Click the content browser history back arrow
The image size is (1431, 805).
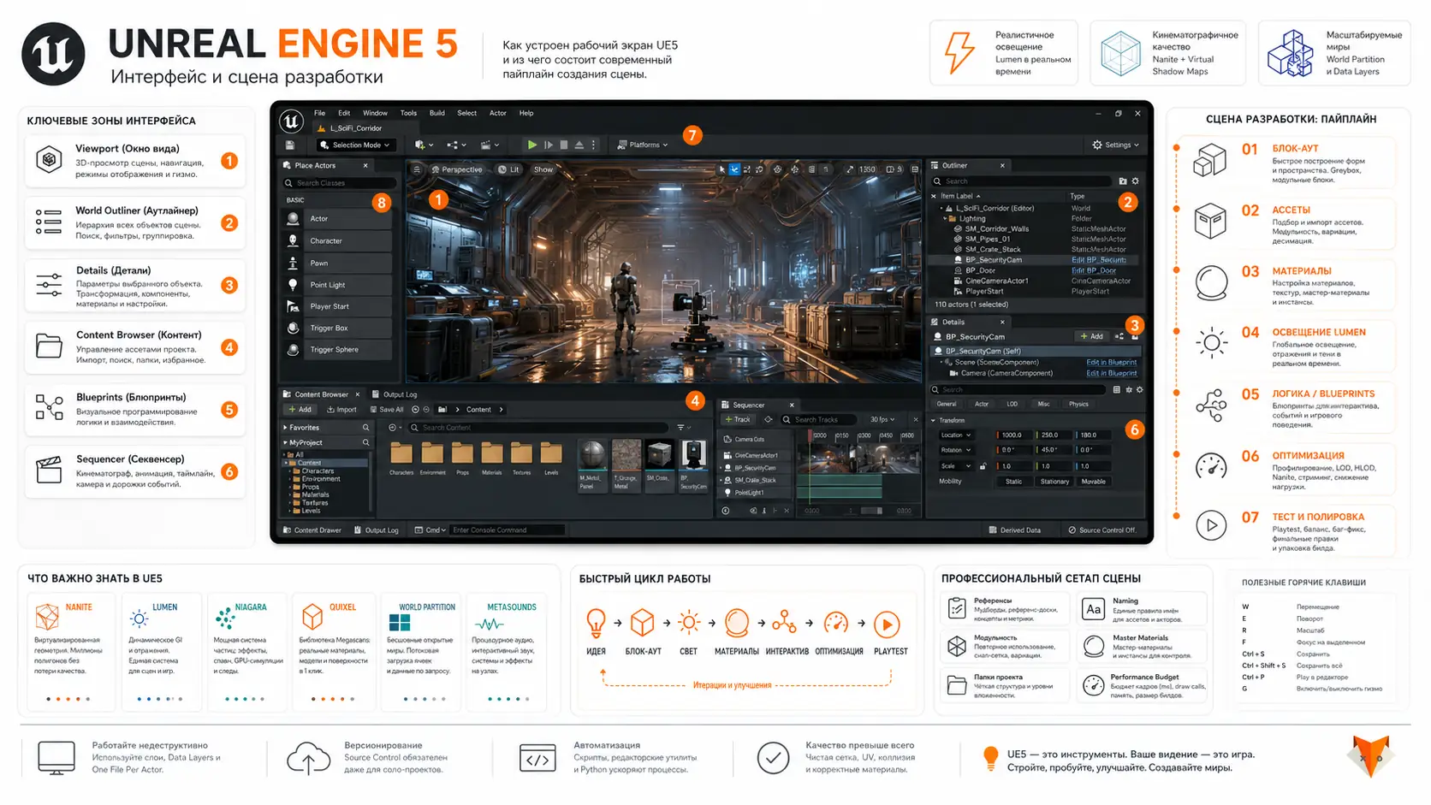coord(415,410)
